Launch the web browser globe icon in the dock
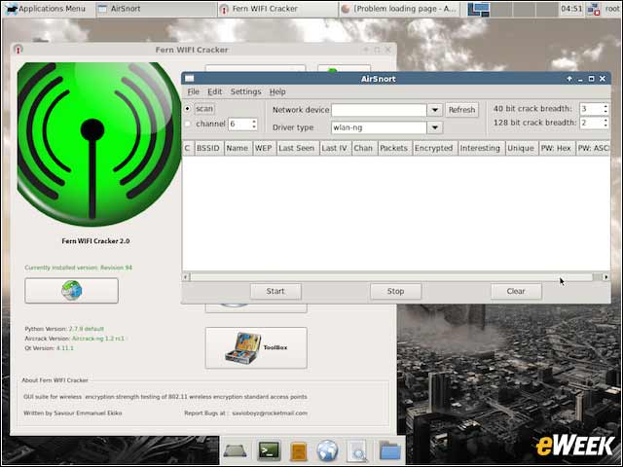This screenshot has height=467, width=623. [x=327, y=450]
